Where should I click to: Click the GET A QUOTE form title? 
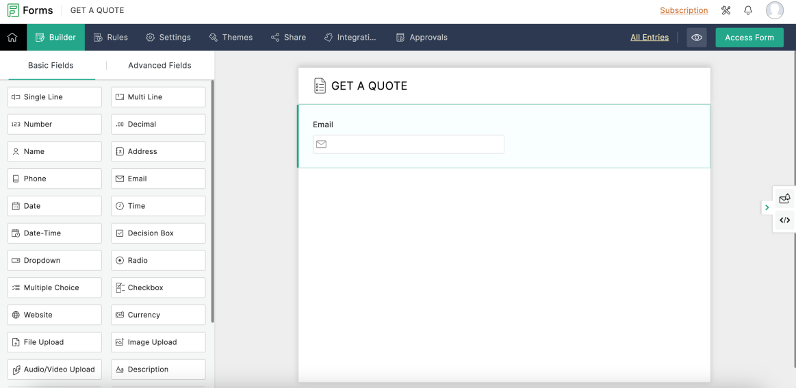(x=369, y=86)
